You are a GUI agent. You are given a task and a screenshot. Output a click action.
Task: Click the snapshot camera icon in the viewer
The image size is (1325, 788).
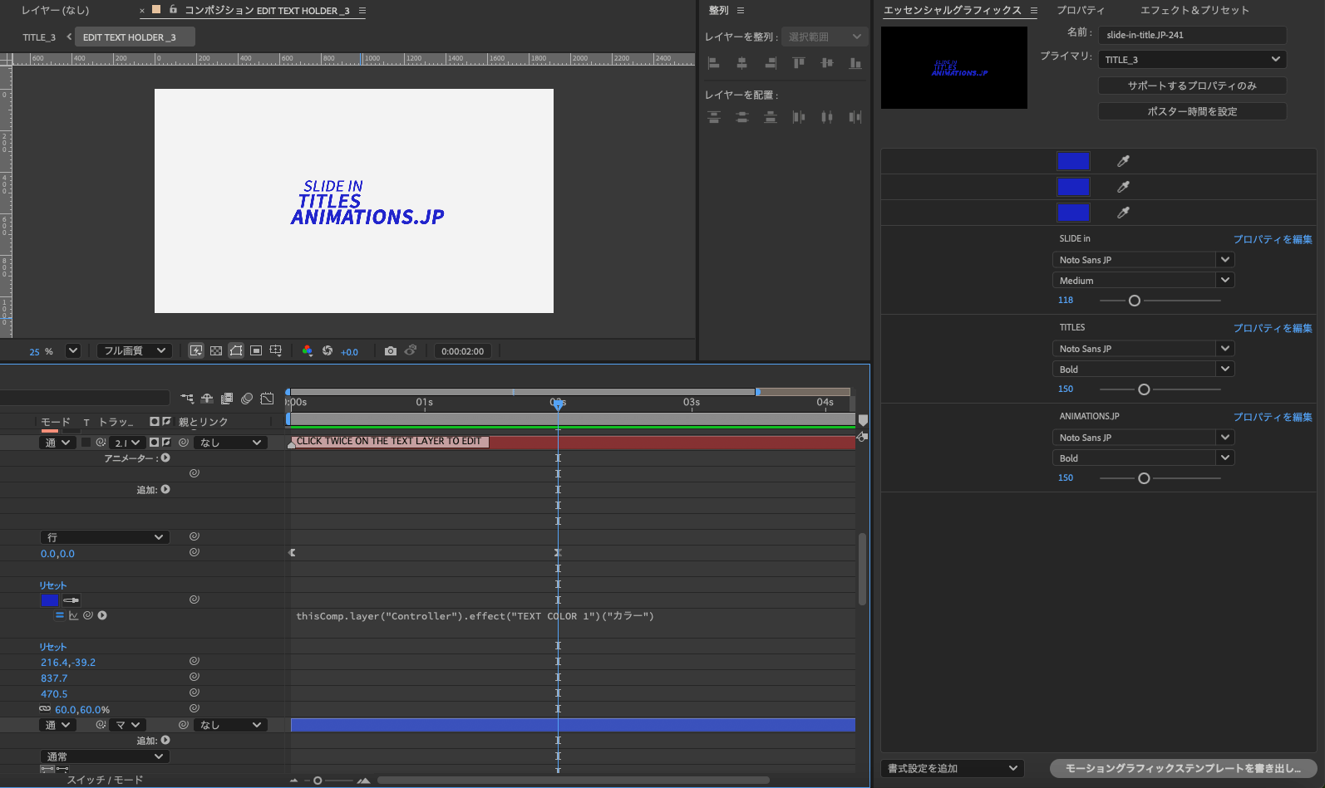[391, 351]
